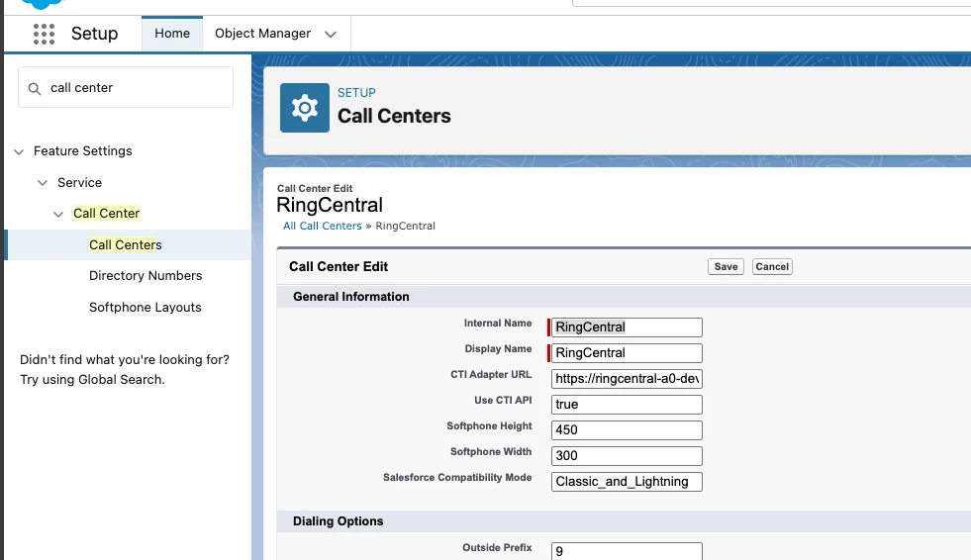Click the Use CTI API label
The width and height of the screenshot is (971, 560).
click(x=503, y=401)
